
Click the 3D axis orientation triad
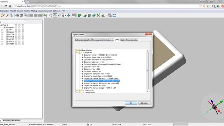tap(214, 106)
